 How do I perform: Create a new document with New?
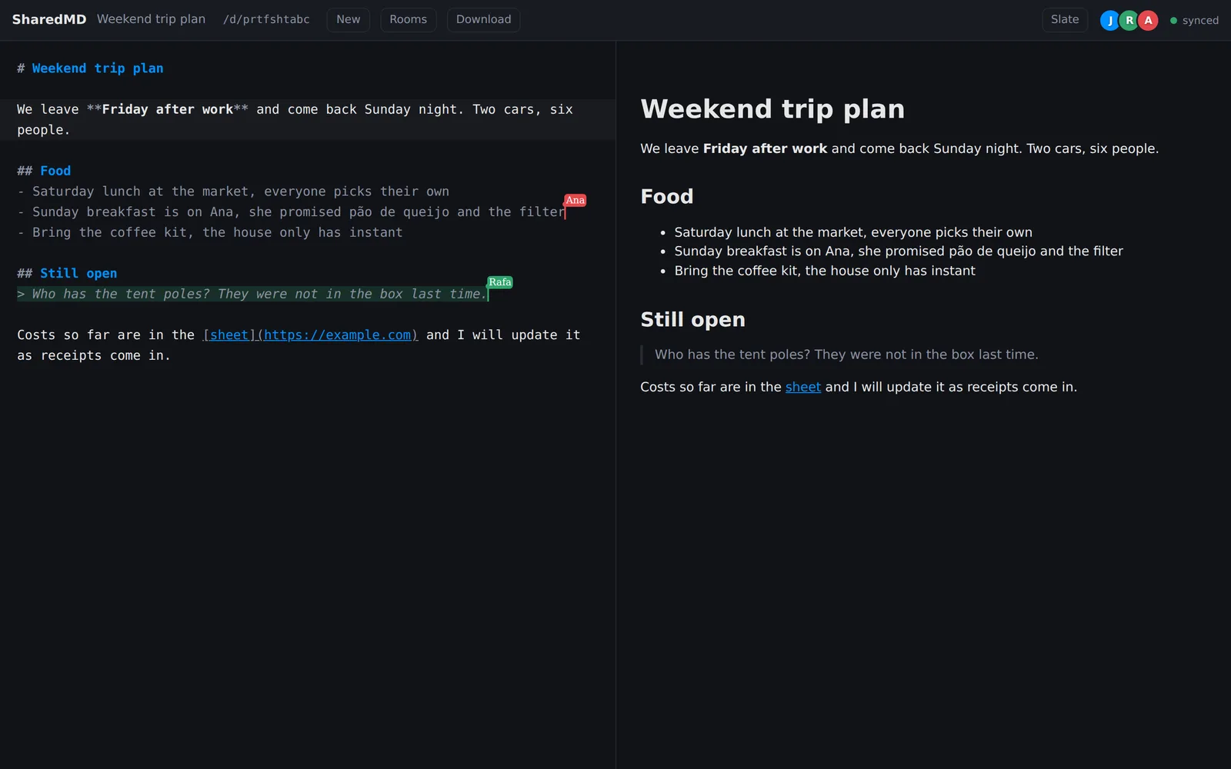[348, 20]
